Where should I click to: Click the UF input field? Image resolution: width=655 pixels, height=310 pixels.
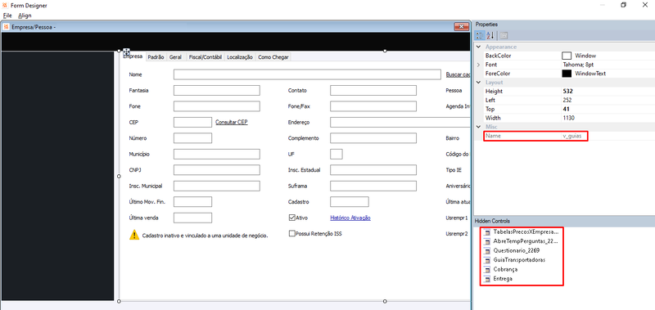pyautogui.click(x=337, y=154)
